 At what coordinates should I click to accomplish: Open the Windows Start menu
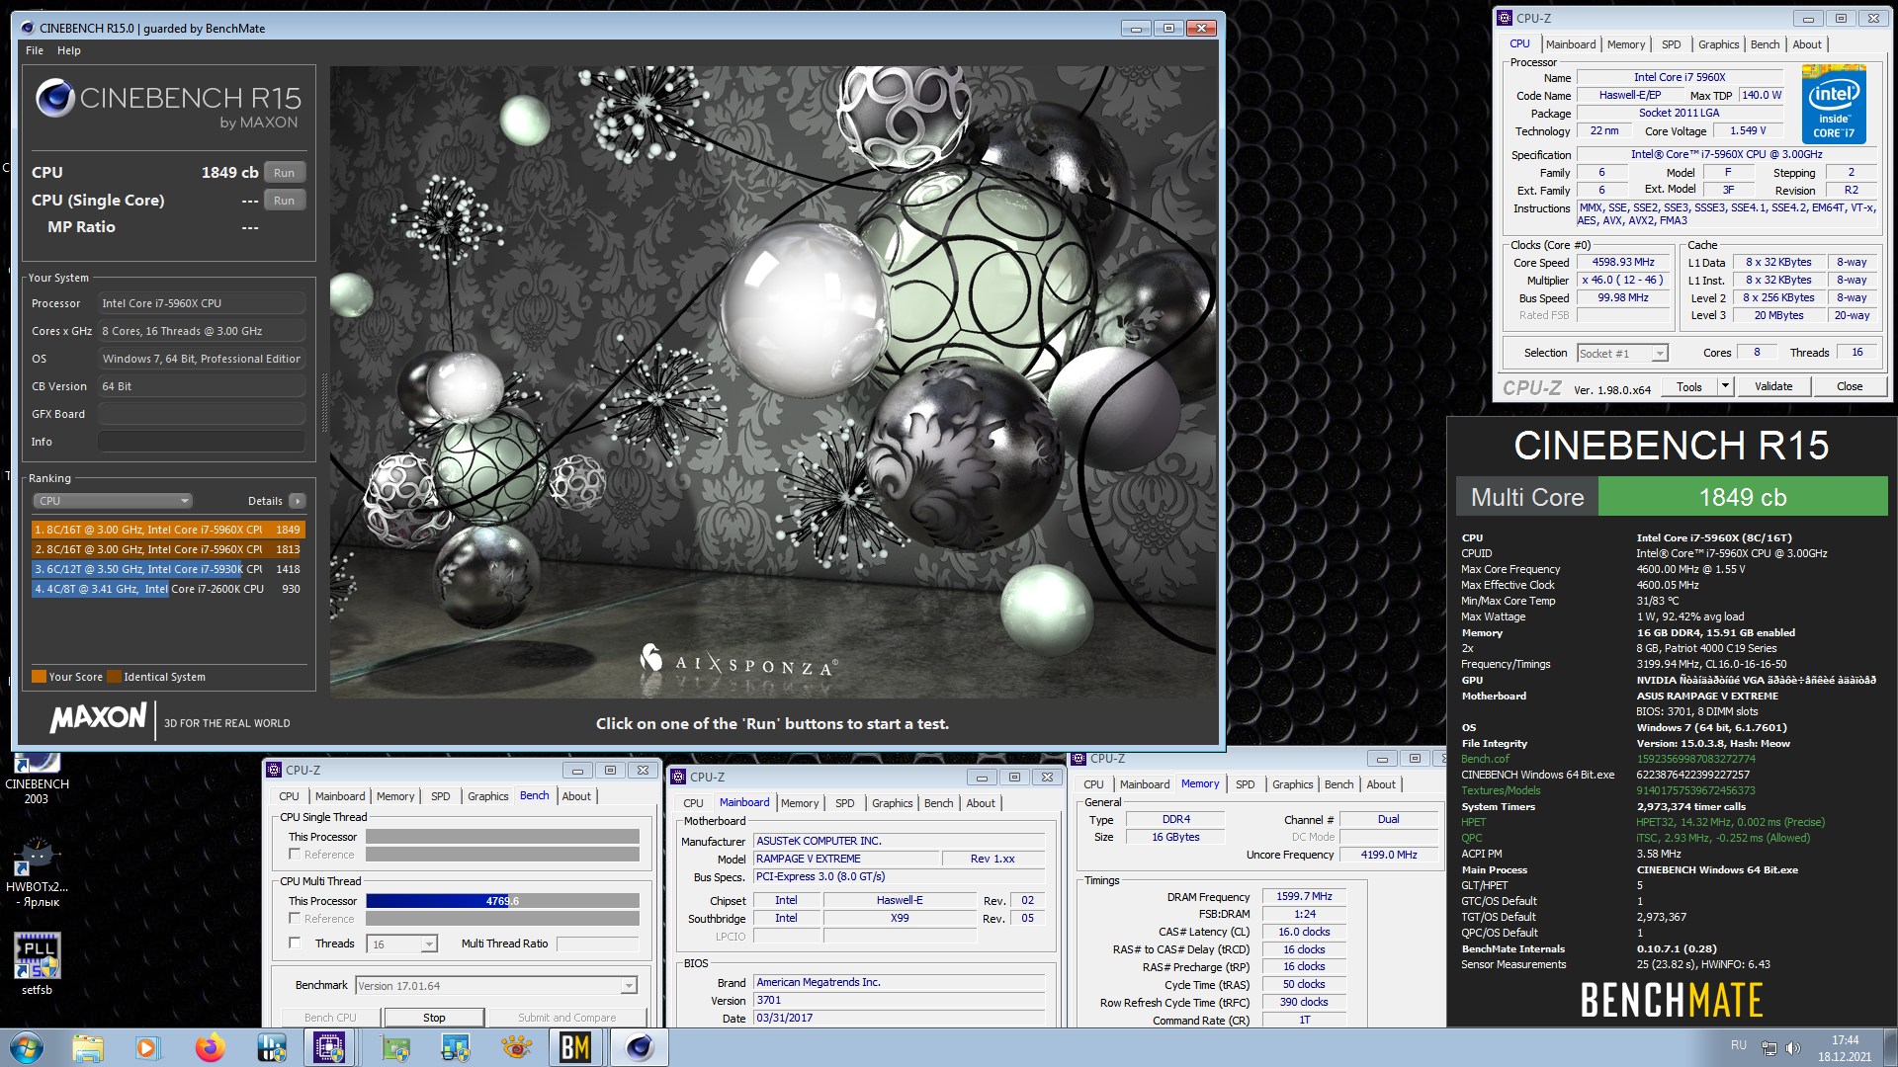pos(27,1047)
